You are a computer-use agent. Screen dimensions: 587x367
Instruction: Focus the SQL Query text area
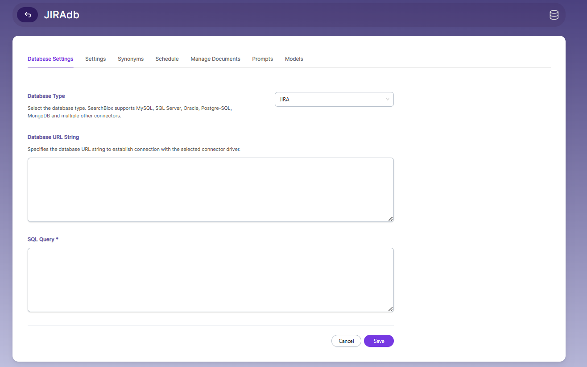[x=211, y=280]
